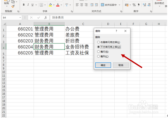Click the formula bar cancel X
Image resolution: width=168 pixels, height=118 pixels.
[31, 18]
